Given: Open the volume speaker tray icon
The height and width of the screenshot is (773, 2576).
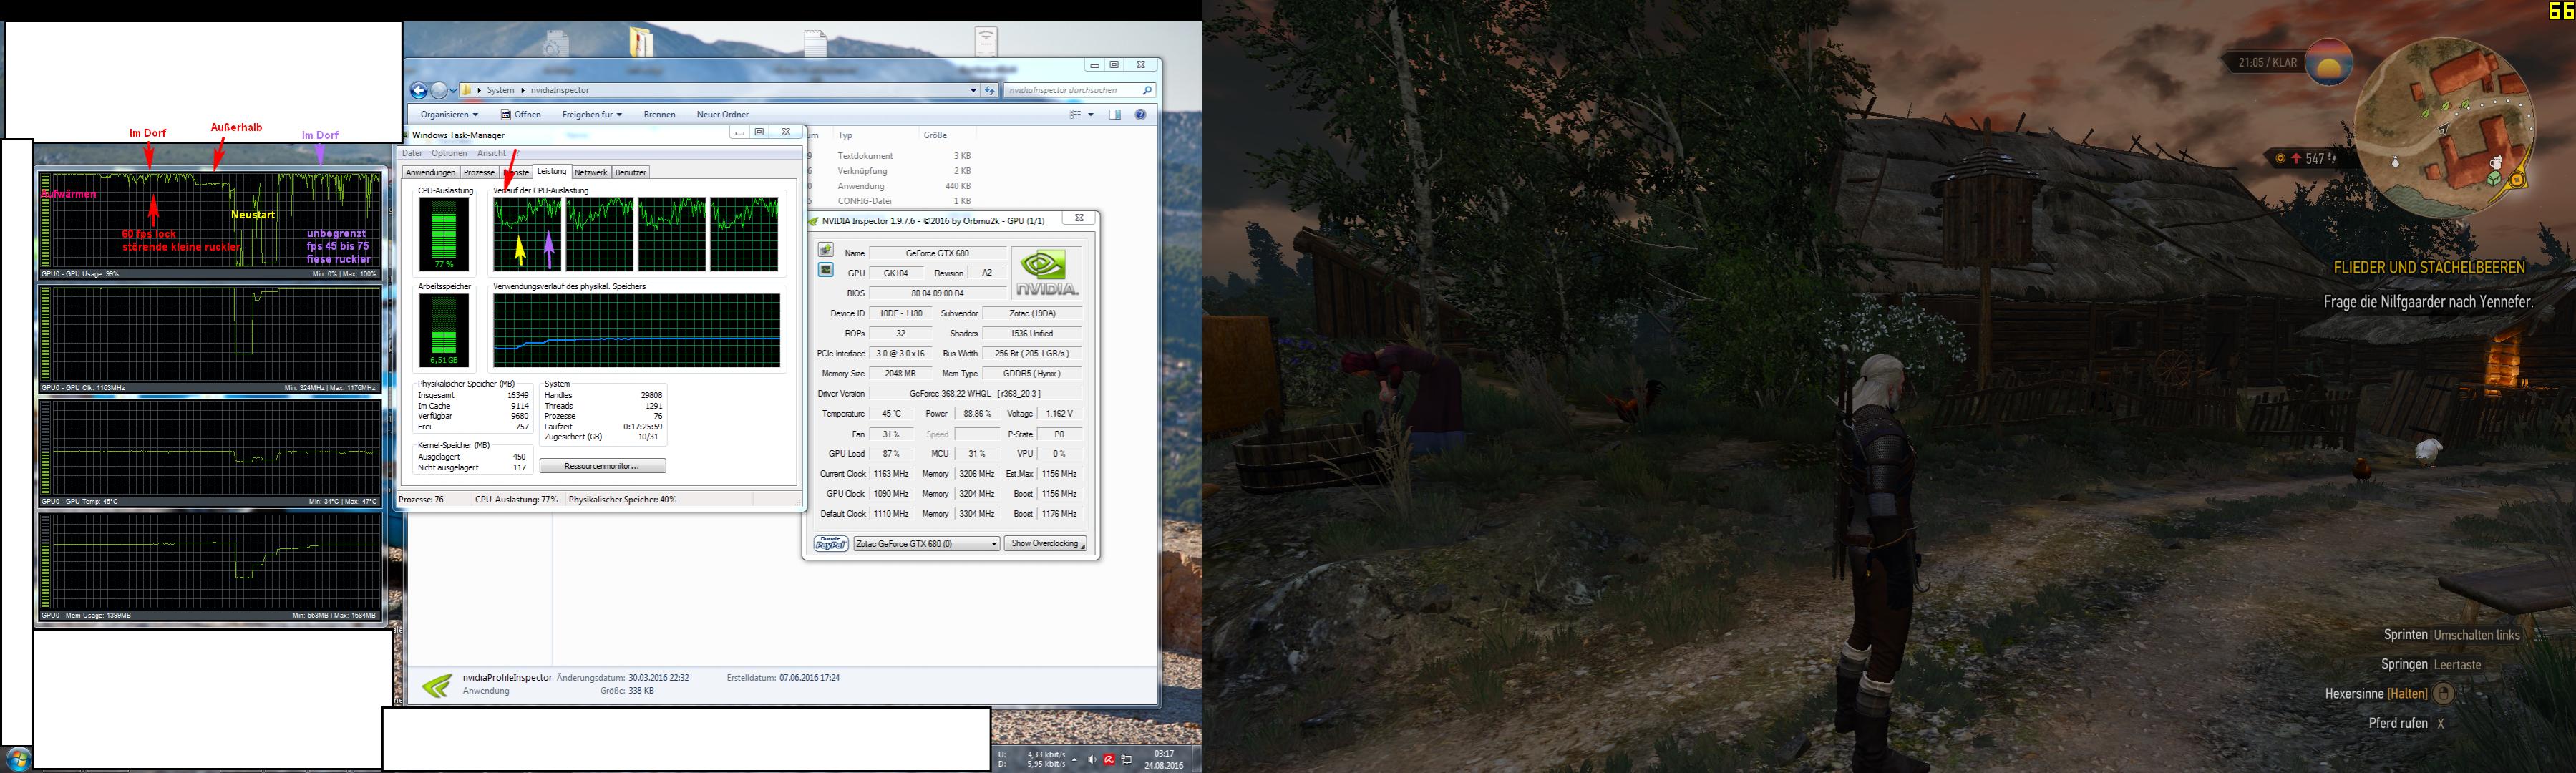Looking at the screenshot, I should (x=1091, y=760).
